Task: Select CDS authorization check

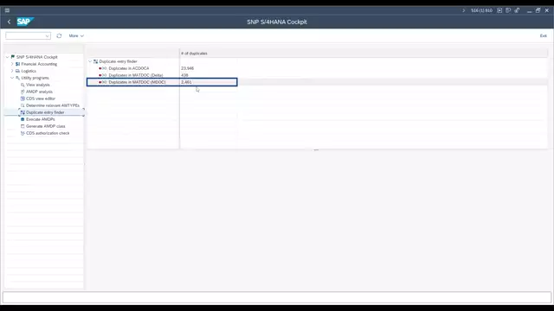Action: point(48,133)
